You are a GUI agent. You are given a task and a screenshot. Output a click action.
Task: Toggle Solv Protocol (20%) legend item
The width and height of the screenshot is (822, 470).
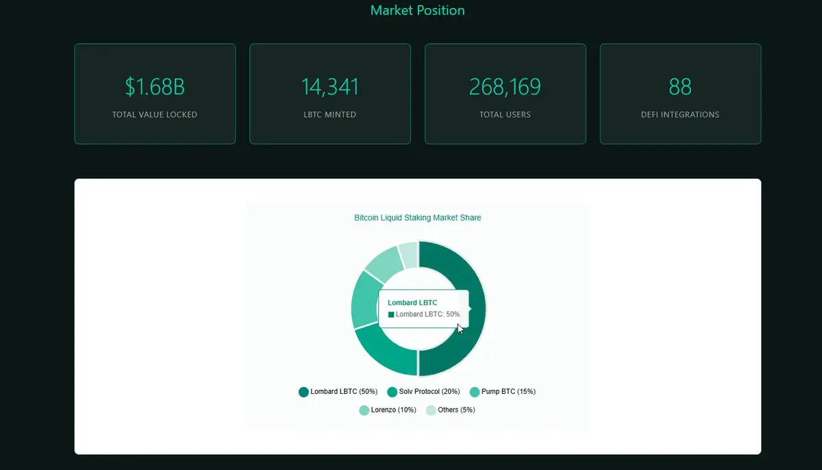[x=423, y=392]
